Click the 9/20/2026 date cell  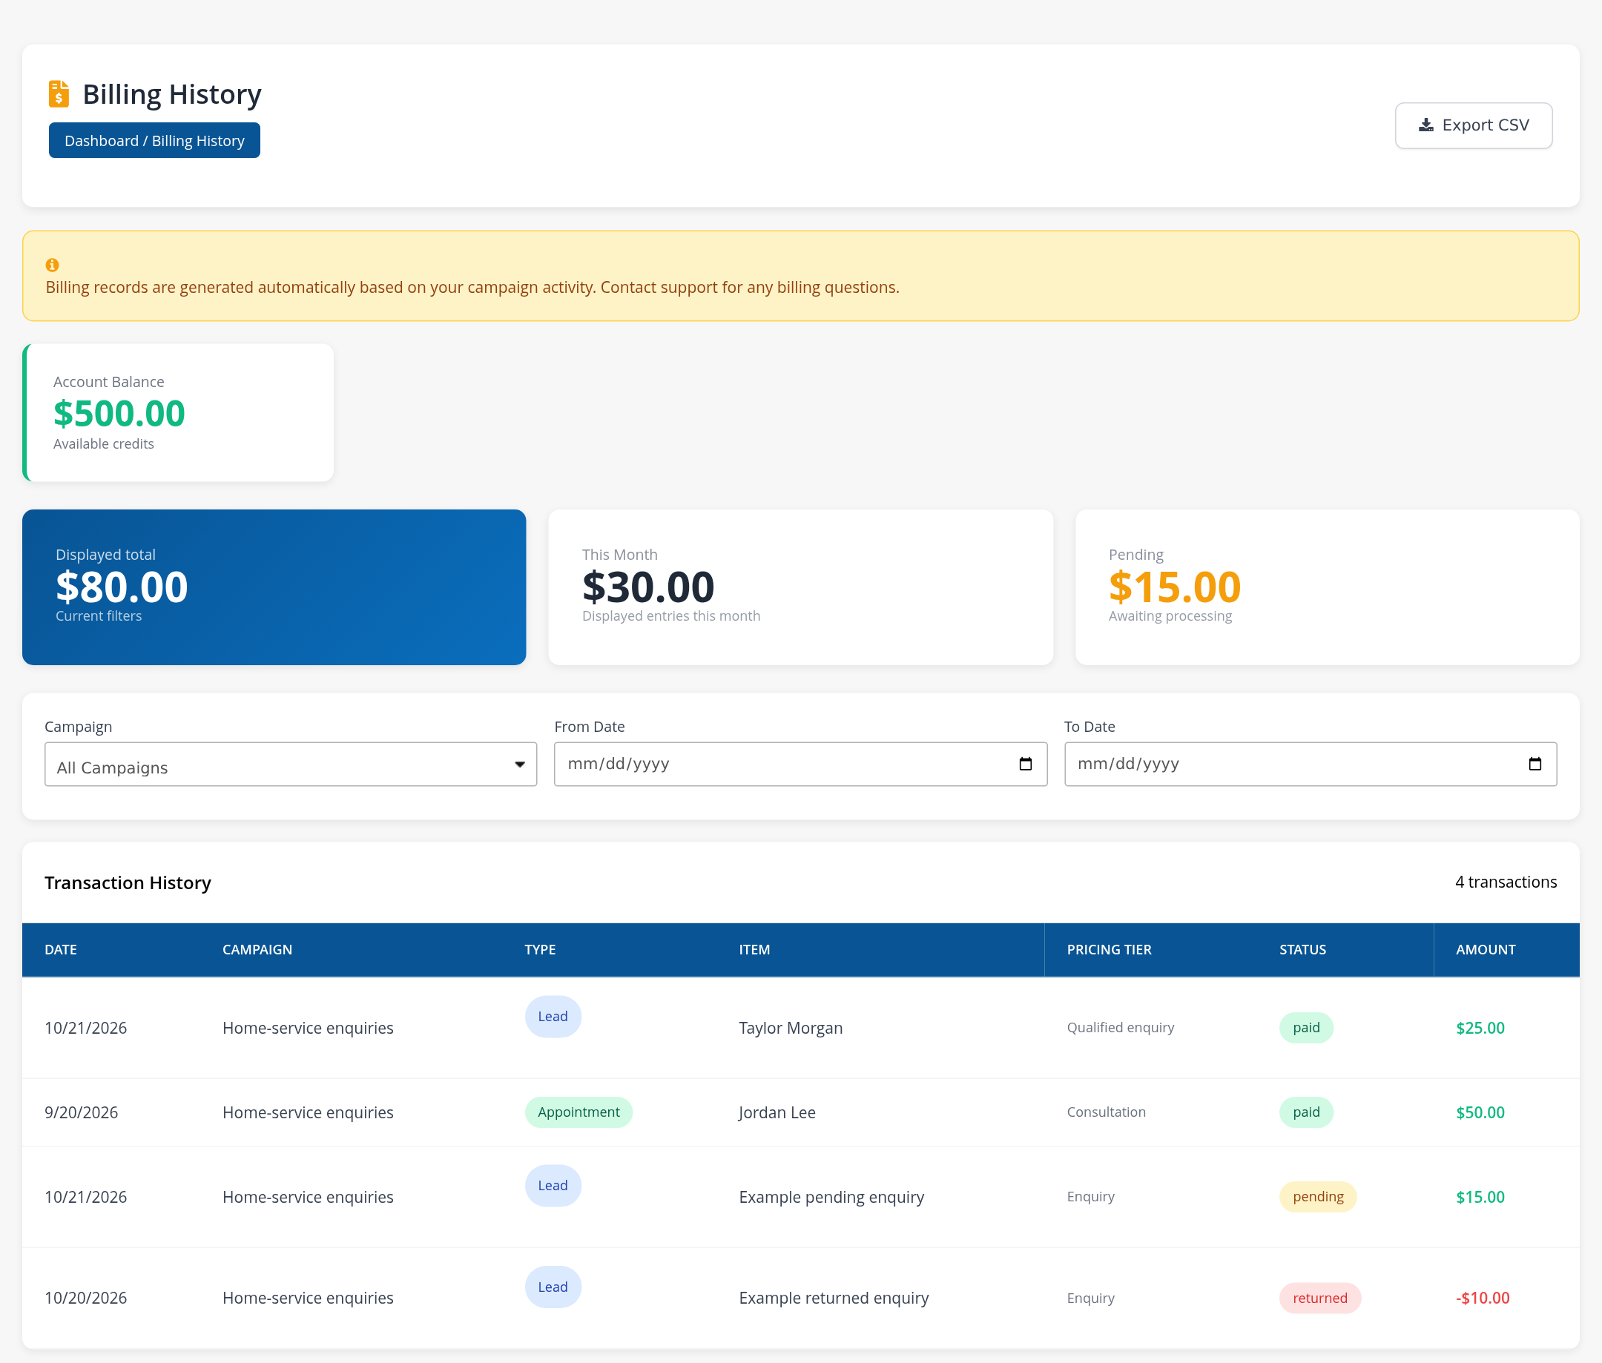[81, 1112]
